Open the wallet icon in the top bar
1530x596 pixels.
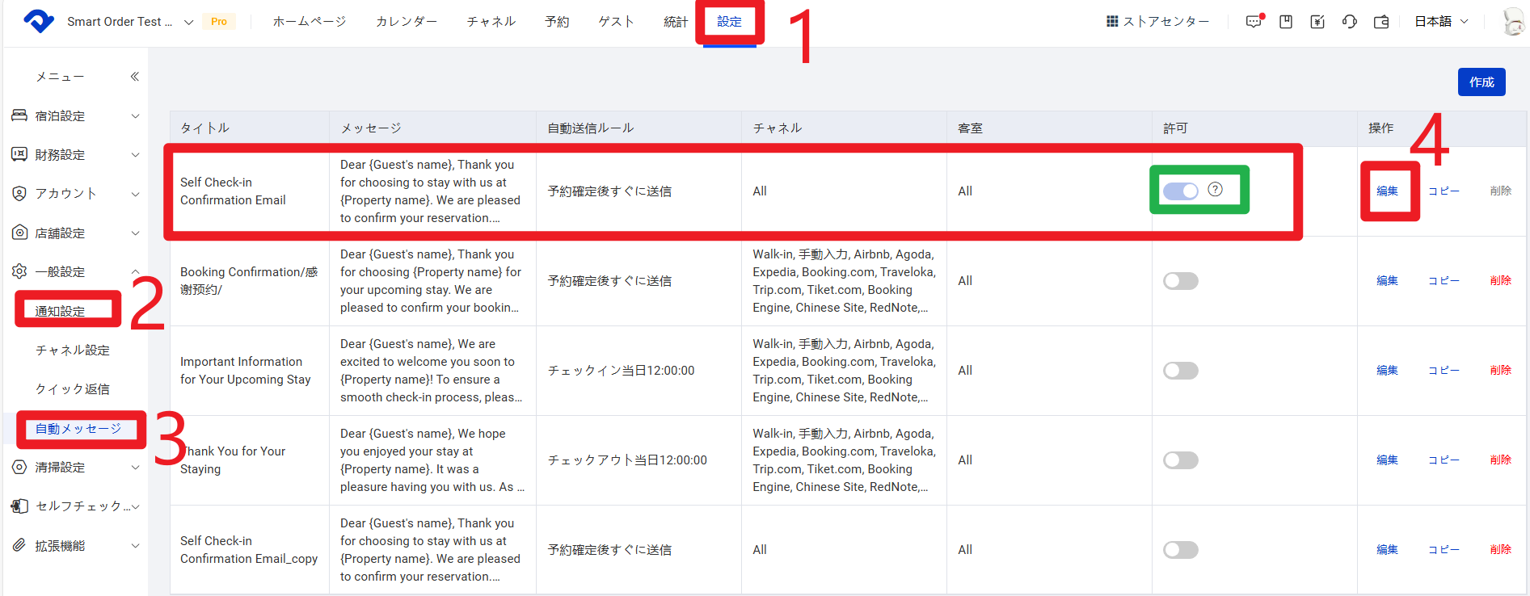(1381, 22)
